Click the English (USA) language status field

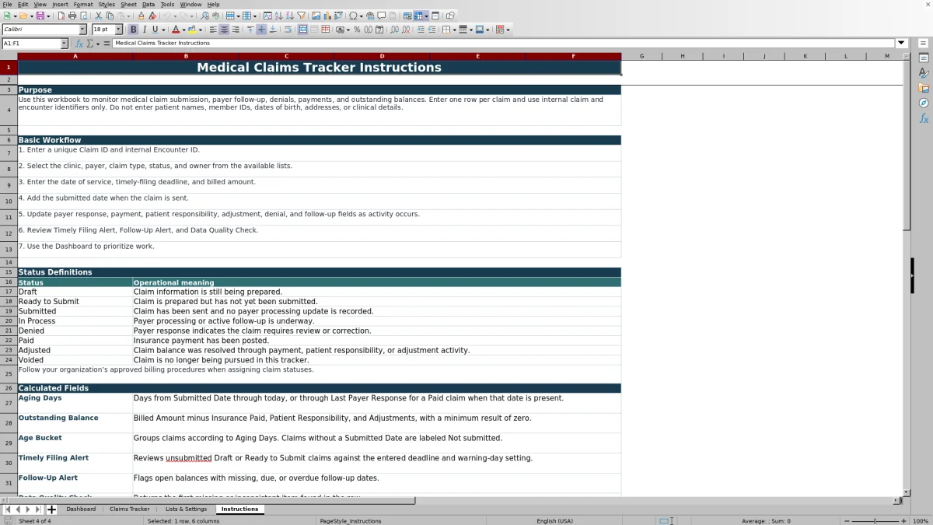(x=554, y=520)
